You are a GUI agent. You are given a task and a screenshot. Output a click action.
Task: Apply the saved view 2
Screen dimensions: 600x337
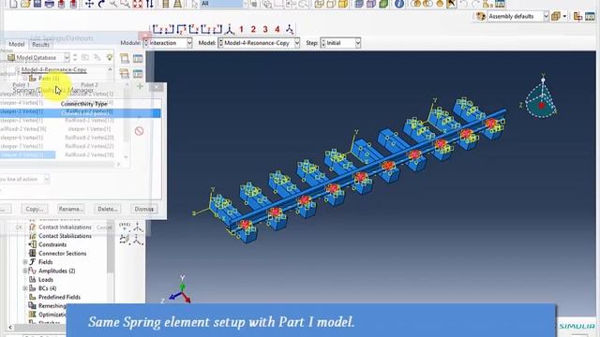coord(253,29)
